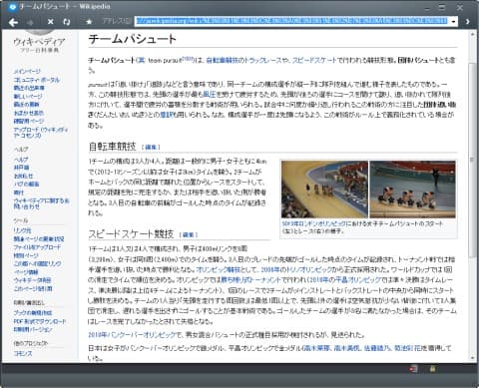This screenshot has width=479, height=388.
Task: Edit the 自転車競技 section via 編集 link
Action: [x=151, y=147]
